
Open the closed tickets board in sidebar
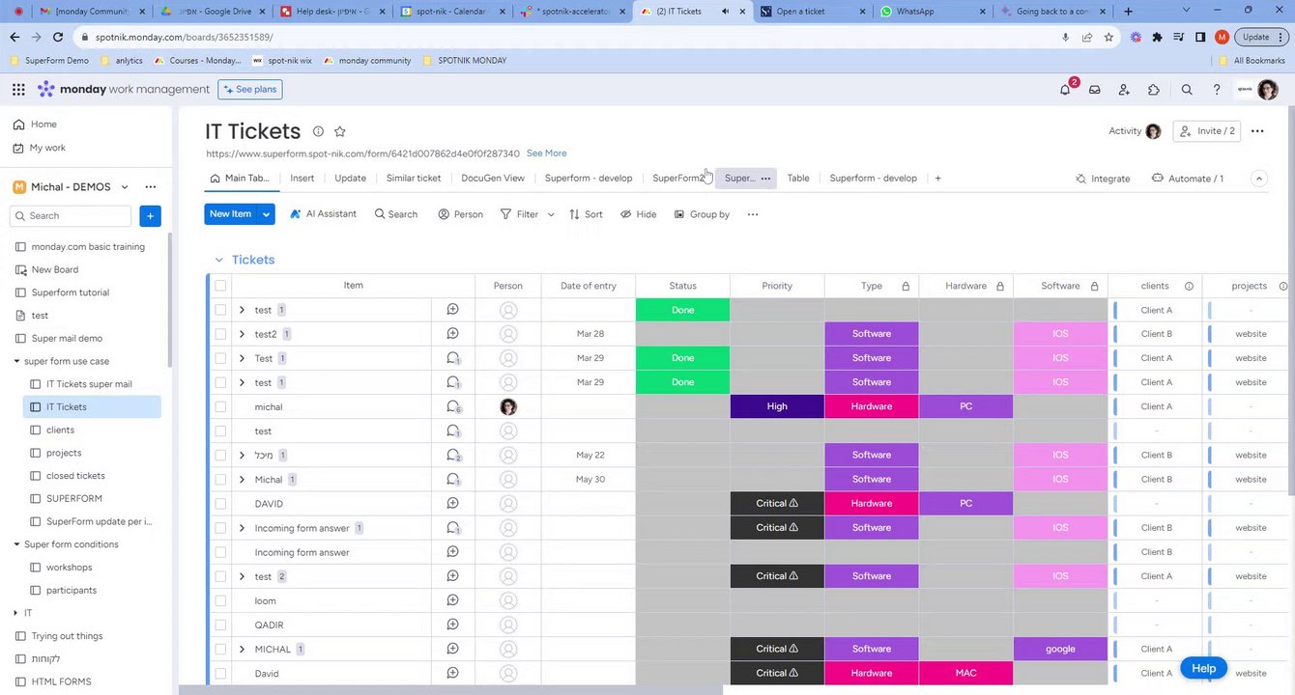pos(75,476)
